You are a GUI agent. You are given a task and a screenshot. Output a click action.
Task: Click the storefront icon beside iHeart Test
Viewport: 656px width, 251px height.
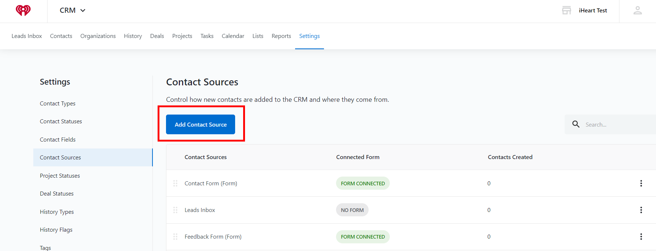tap(566, 10)
